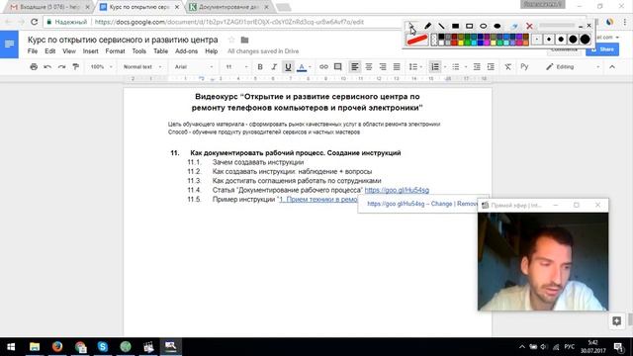Click the browser address bar URL

tap(228, 22)
